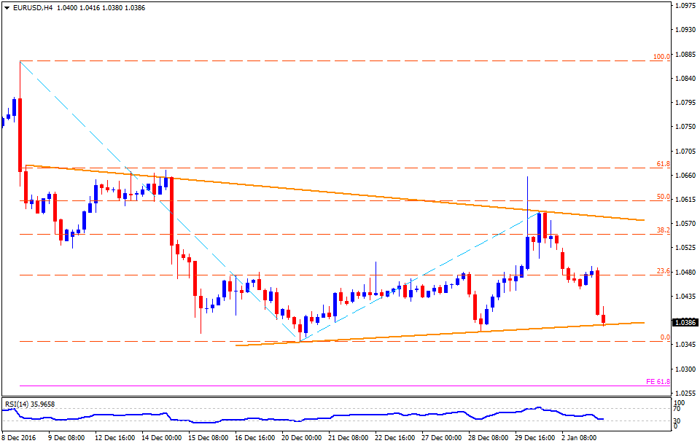The image size is (700, 446).
Task: Click the RSI 70 level label
Action: tap(677, 409)
